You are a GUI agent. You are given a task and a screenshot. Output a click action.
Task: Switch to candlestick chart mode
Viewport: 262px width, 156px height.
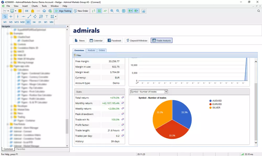[99, 11]
